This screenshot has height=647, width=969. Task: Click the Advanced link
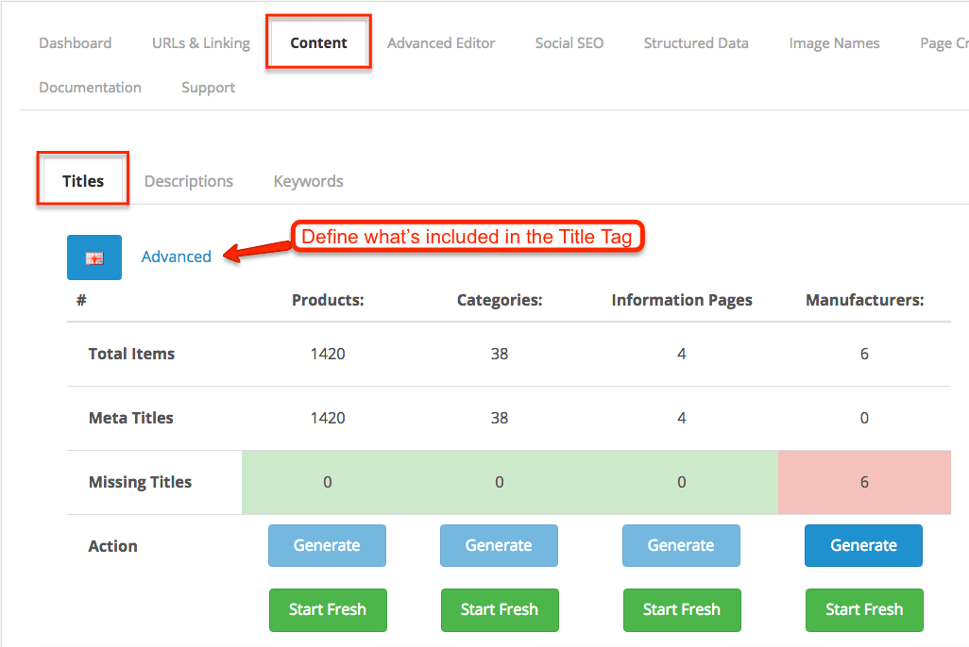coord(176,257)
